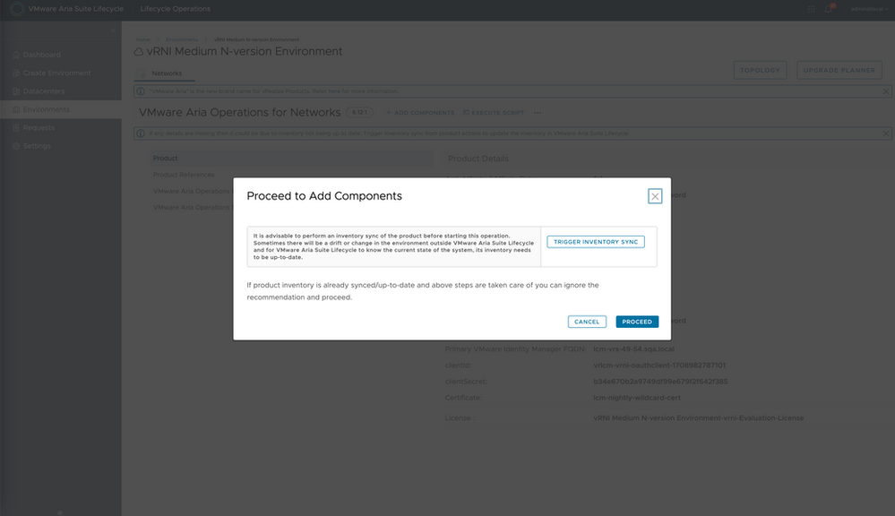Click the Product Details heading
Viewport: 895px width, 516px height.
[478, 159]
